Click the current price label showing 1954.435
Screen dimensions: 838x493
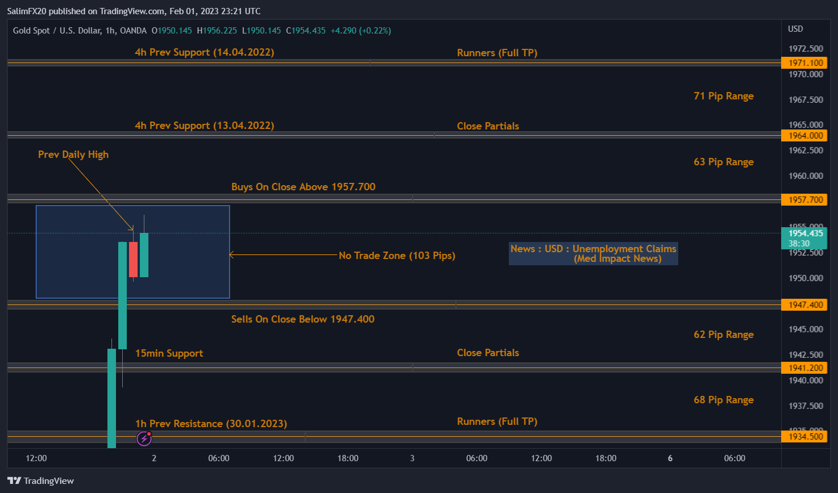click(804, 233)
